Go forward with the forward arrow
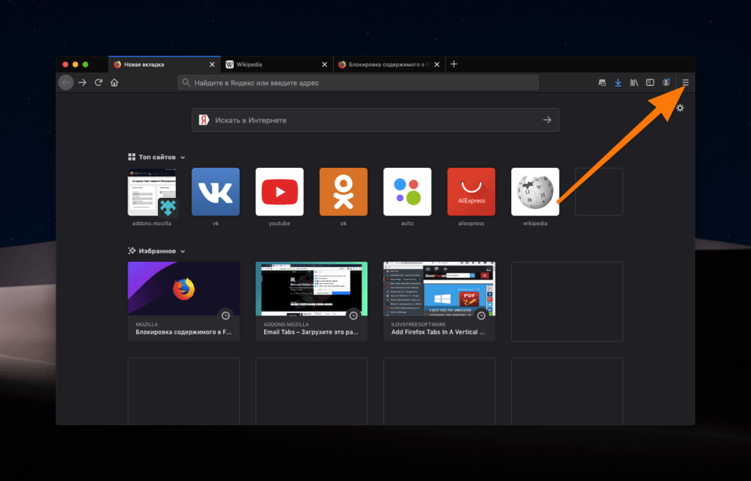The width and height of the screenshot is (751, 481). 82,82
